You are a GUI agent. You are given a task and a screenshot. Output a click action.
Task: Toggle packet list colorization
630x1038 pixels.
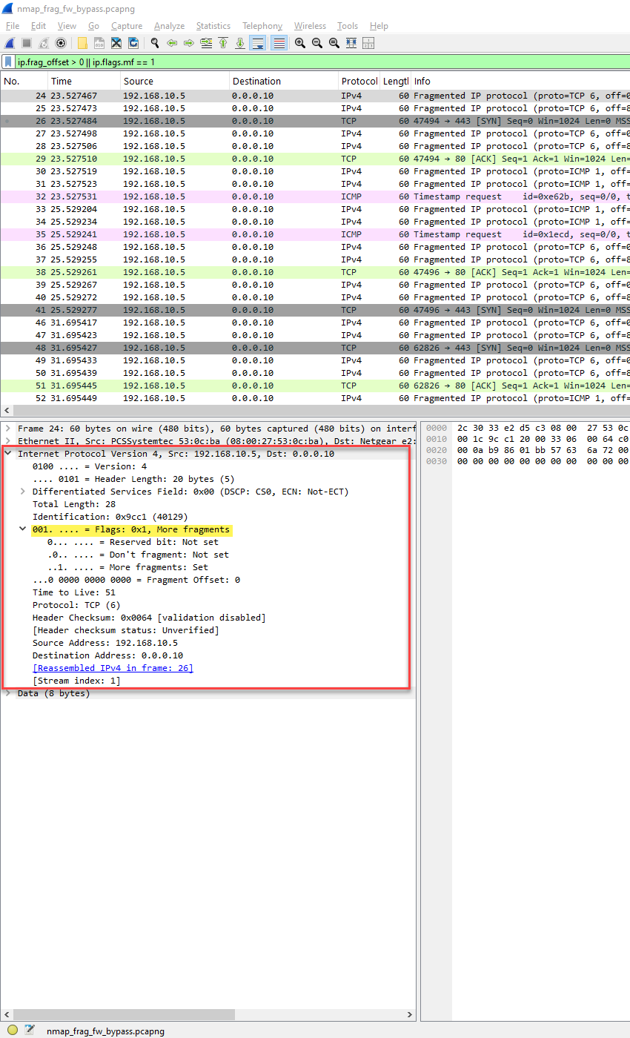278,43
